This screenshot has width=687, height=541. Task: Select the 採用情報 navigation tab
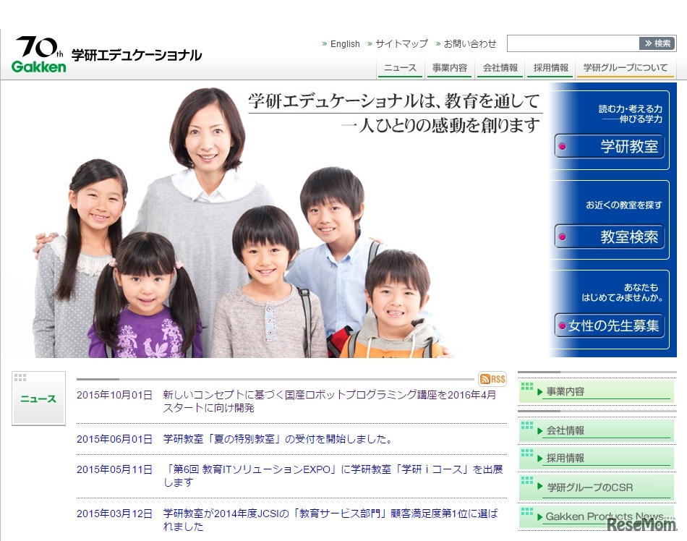click(x=550, y=68)
